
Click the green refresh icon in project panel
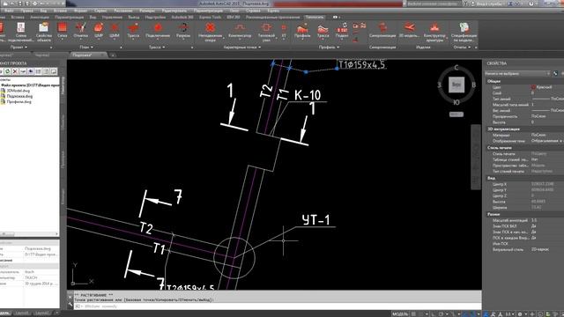tap(7, 71)
